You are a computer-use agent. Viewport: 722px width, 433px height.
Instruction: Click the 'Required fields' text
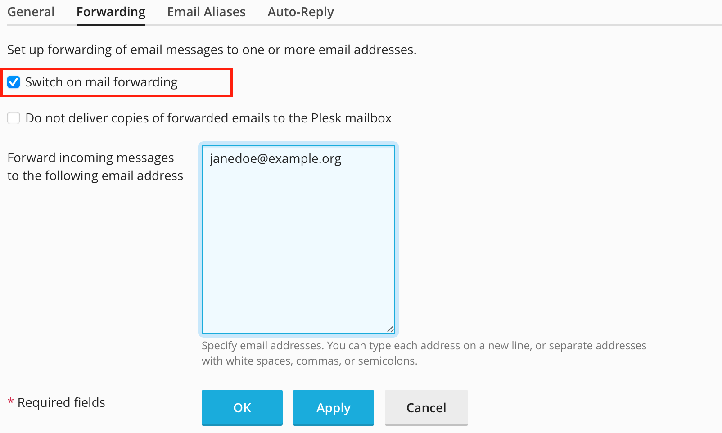point(61,402)
